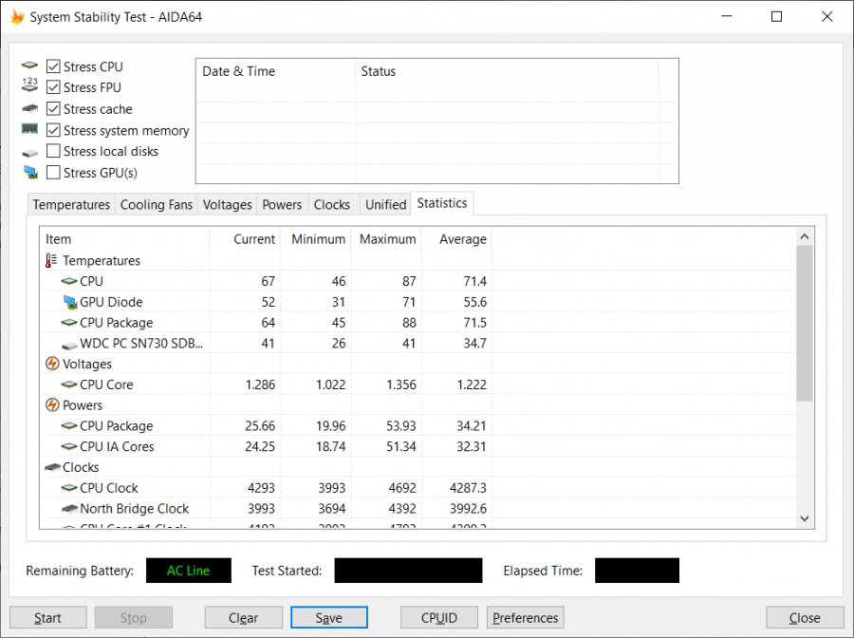This screenshot has width=854, height=638.
Task: Click the Item column header
Action: pyautogui.click(x=124, y=239)
